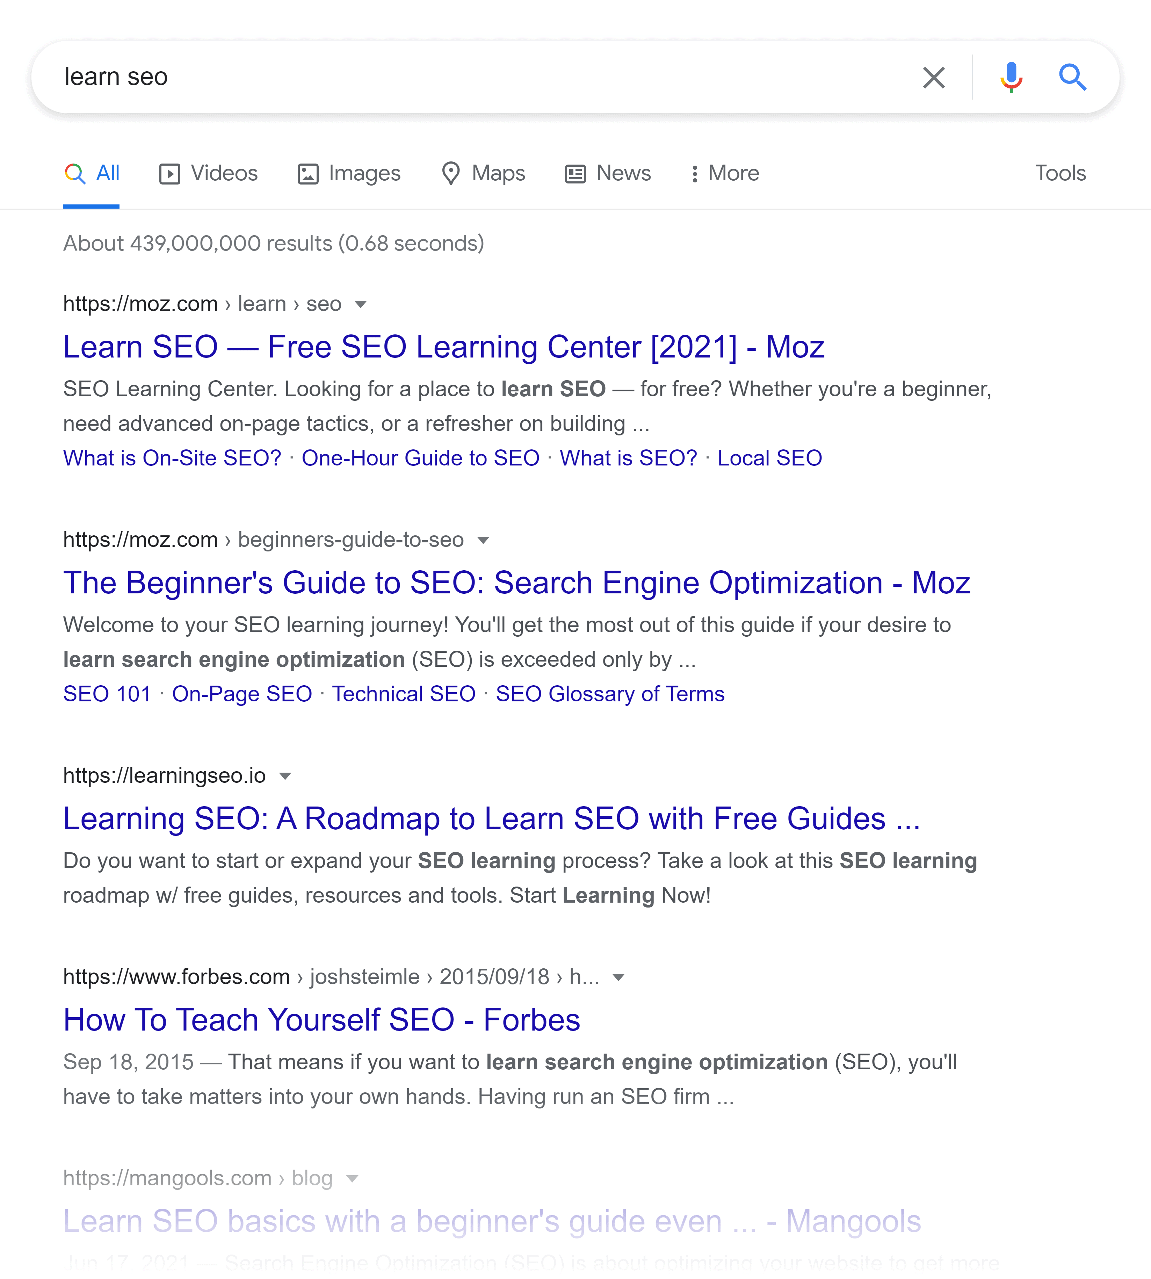
Task: Open the Tools menu
Action: pos(1060,173)
